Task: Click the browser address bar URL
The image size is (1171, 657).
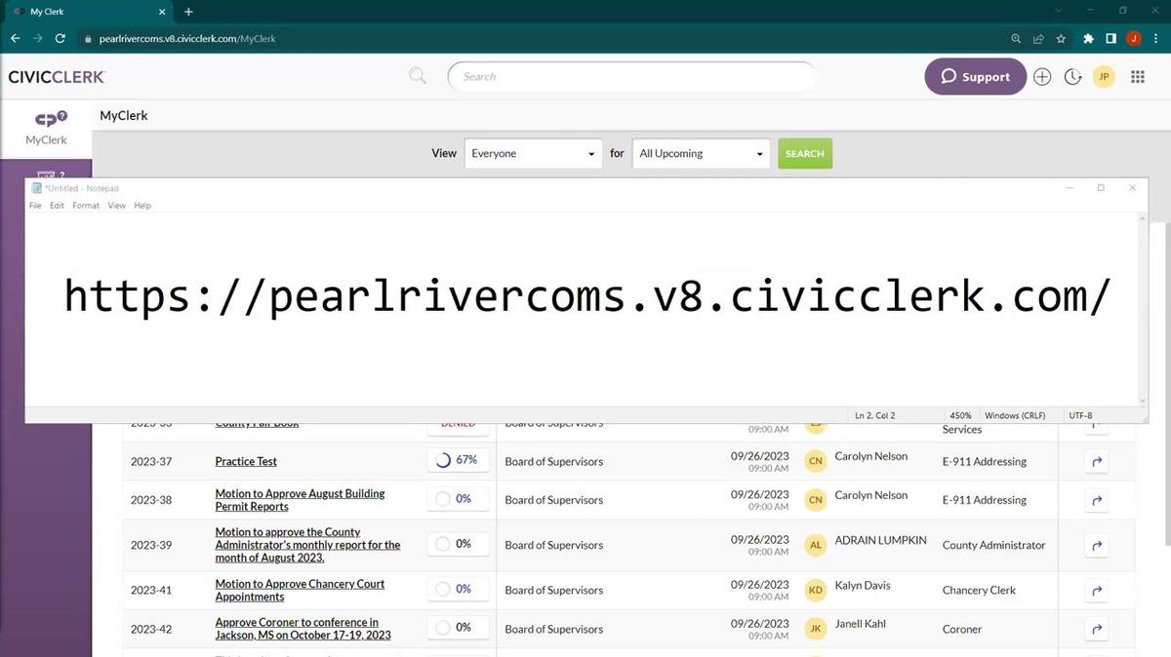Action: pos(187,39)
